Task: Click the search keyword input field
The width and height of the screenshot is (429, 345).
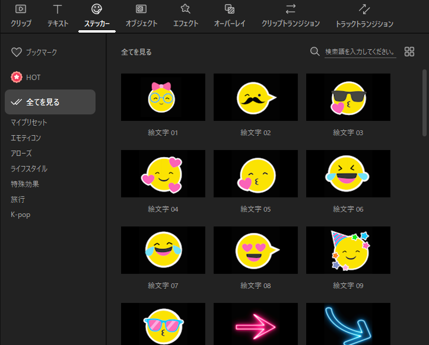Action: (x=360, y=52)
